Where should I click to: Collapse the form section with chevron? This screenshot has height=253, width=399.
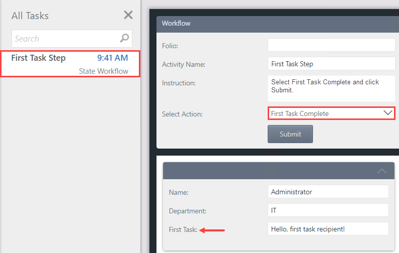382,171
